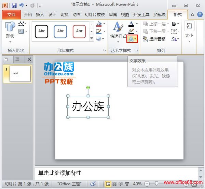This screenshot has width=205, height=189.
Task: Open the 快速样式 WordArt quick styles
Action: [118, 32]
